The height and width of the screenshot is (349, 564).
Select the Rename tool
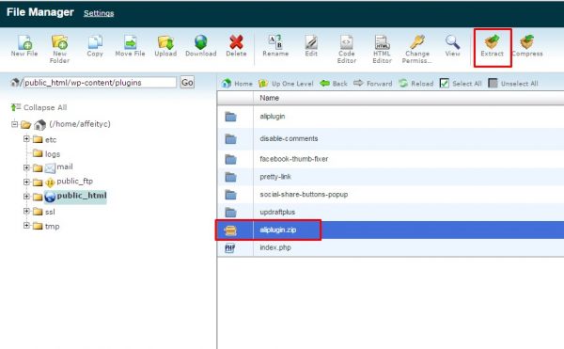275,46
